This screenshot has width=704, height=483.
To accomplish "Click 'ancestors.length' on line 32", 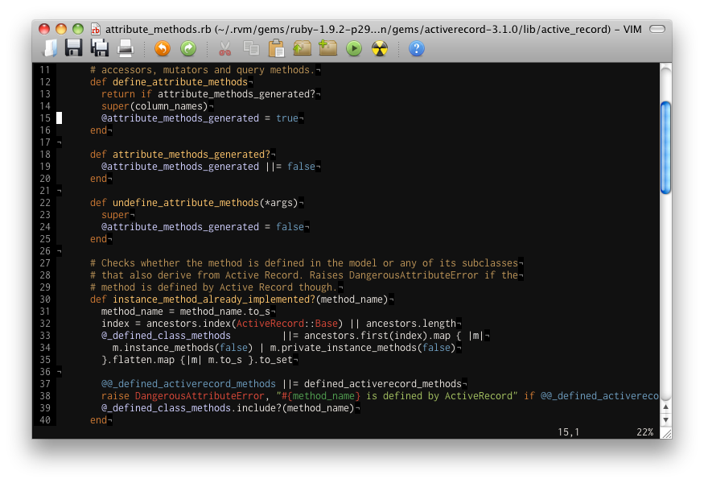I will [411, 324].
